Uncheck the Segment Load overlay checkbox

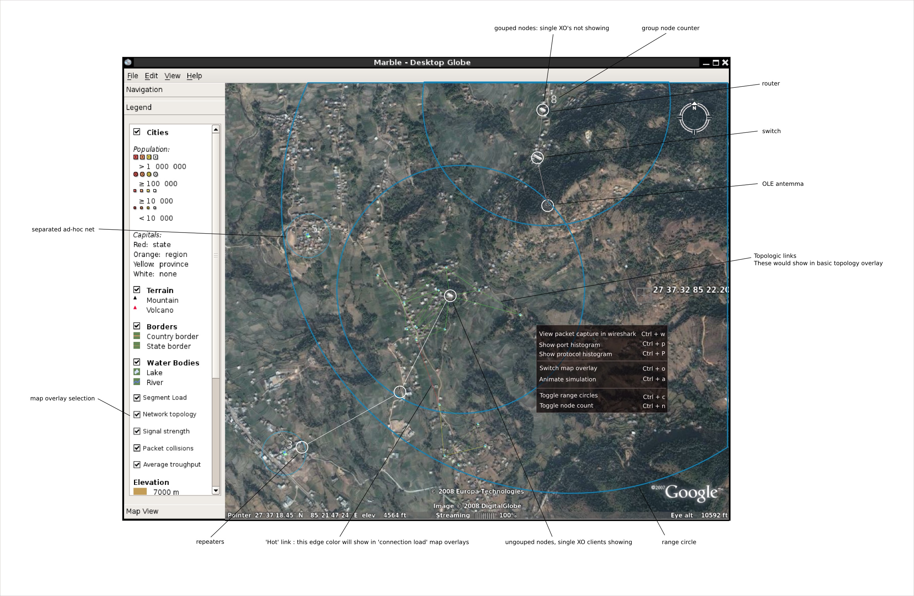137,397
